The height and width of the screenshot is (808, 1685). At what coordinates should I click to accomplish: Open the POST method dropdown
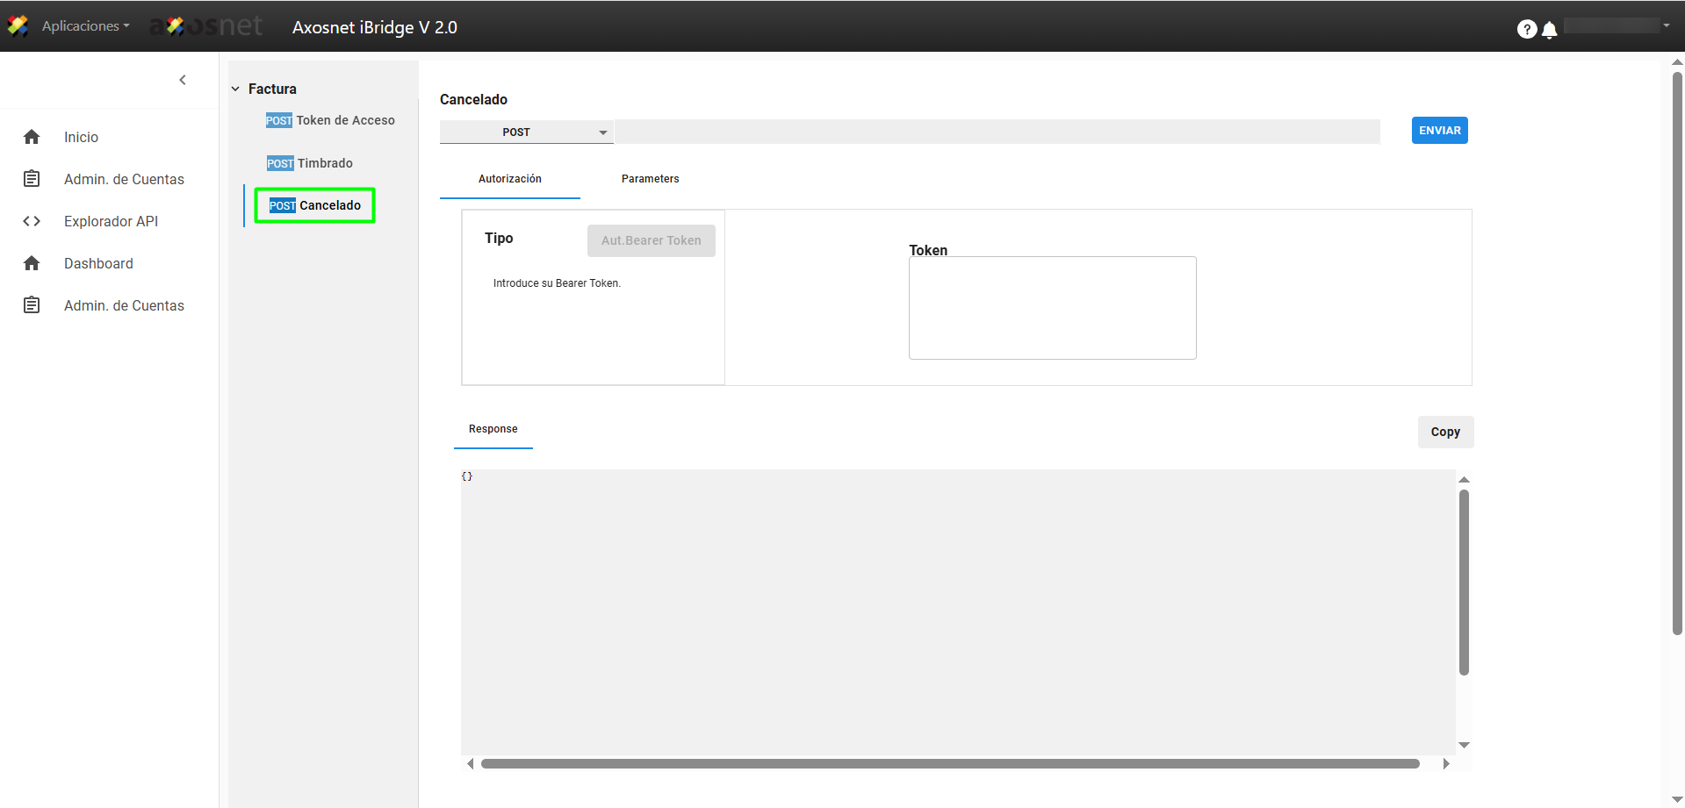click(x=526, y=132)
